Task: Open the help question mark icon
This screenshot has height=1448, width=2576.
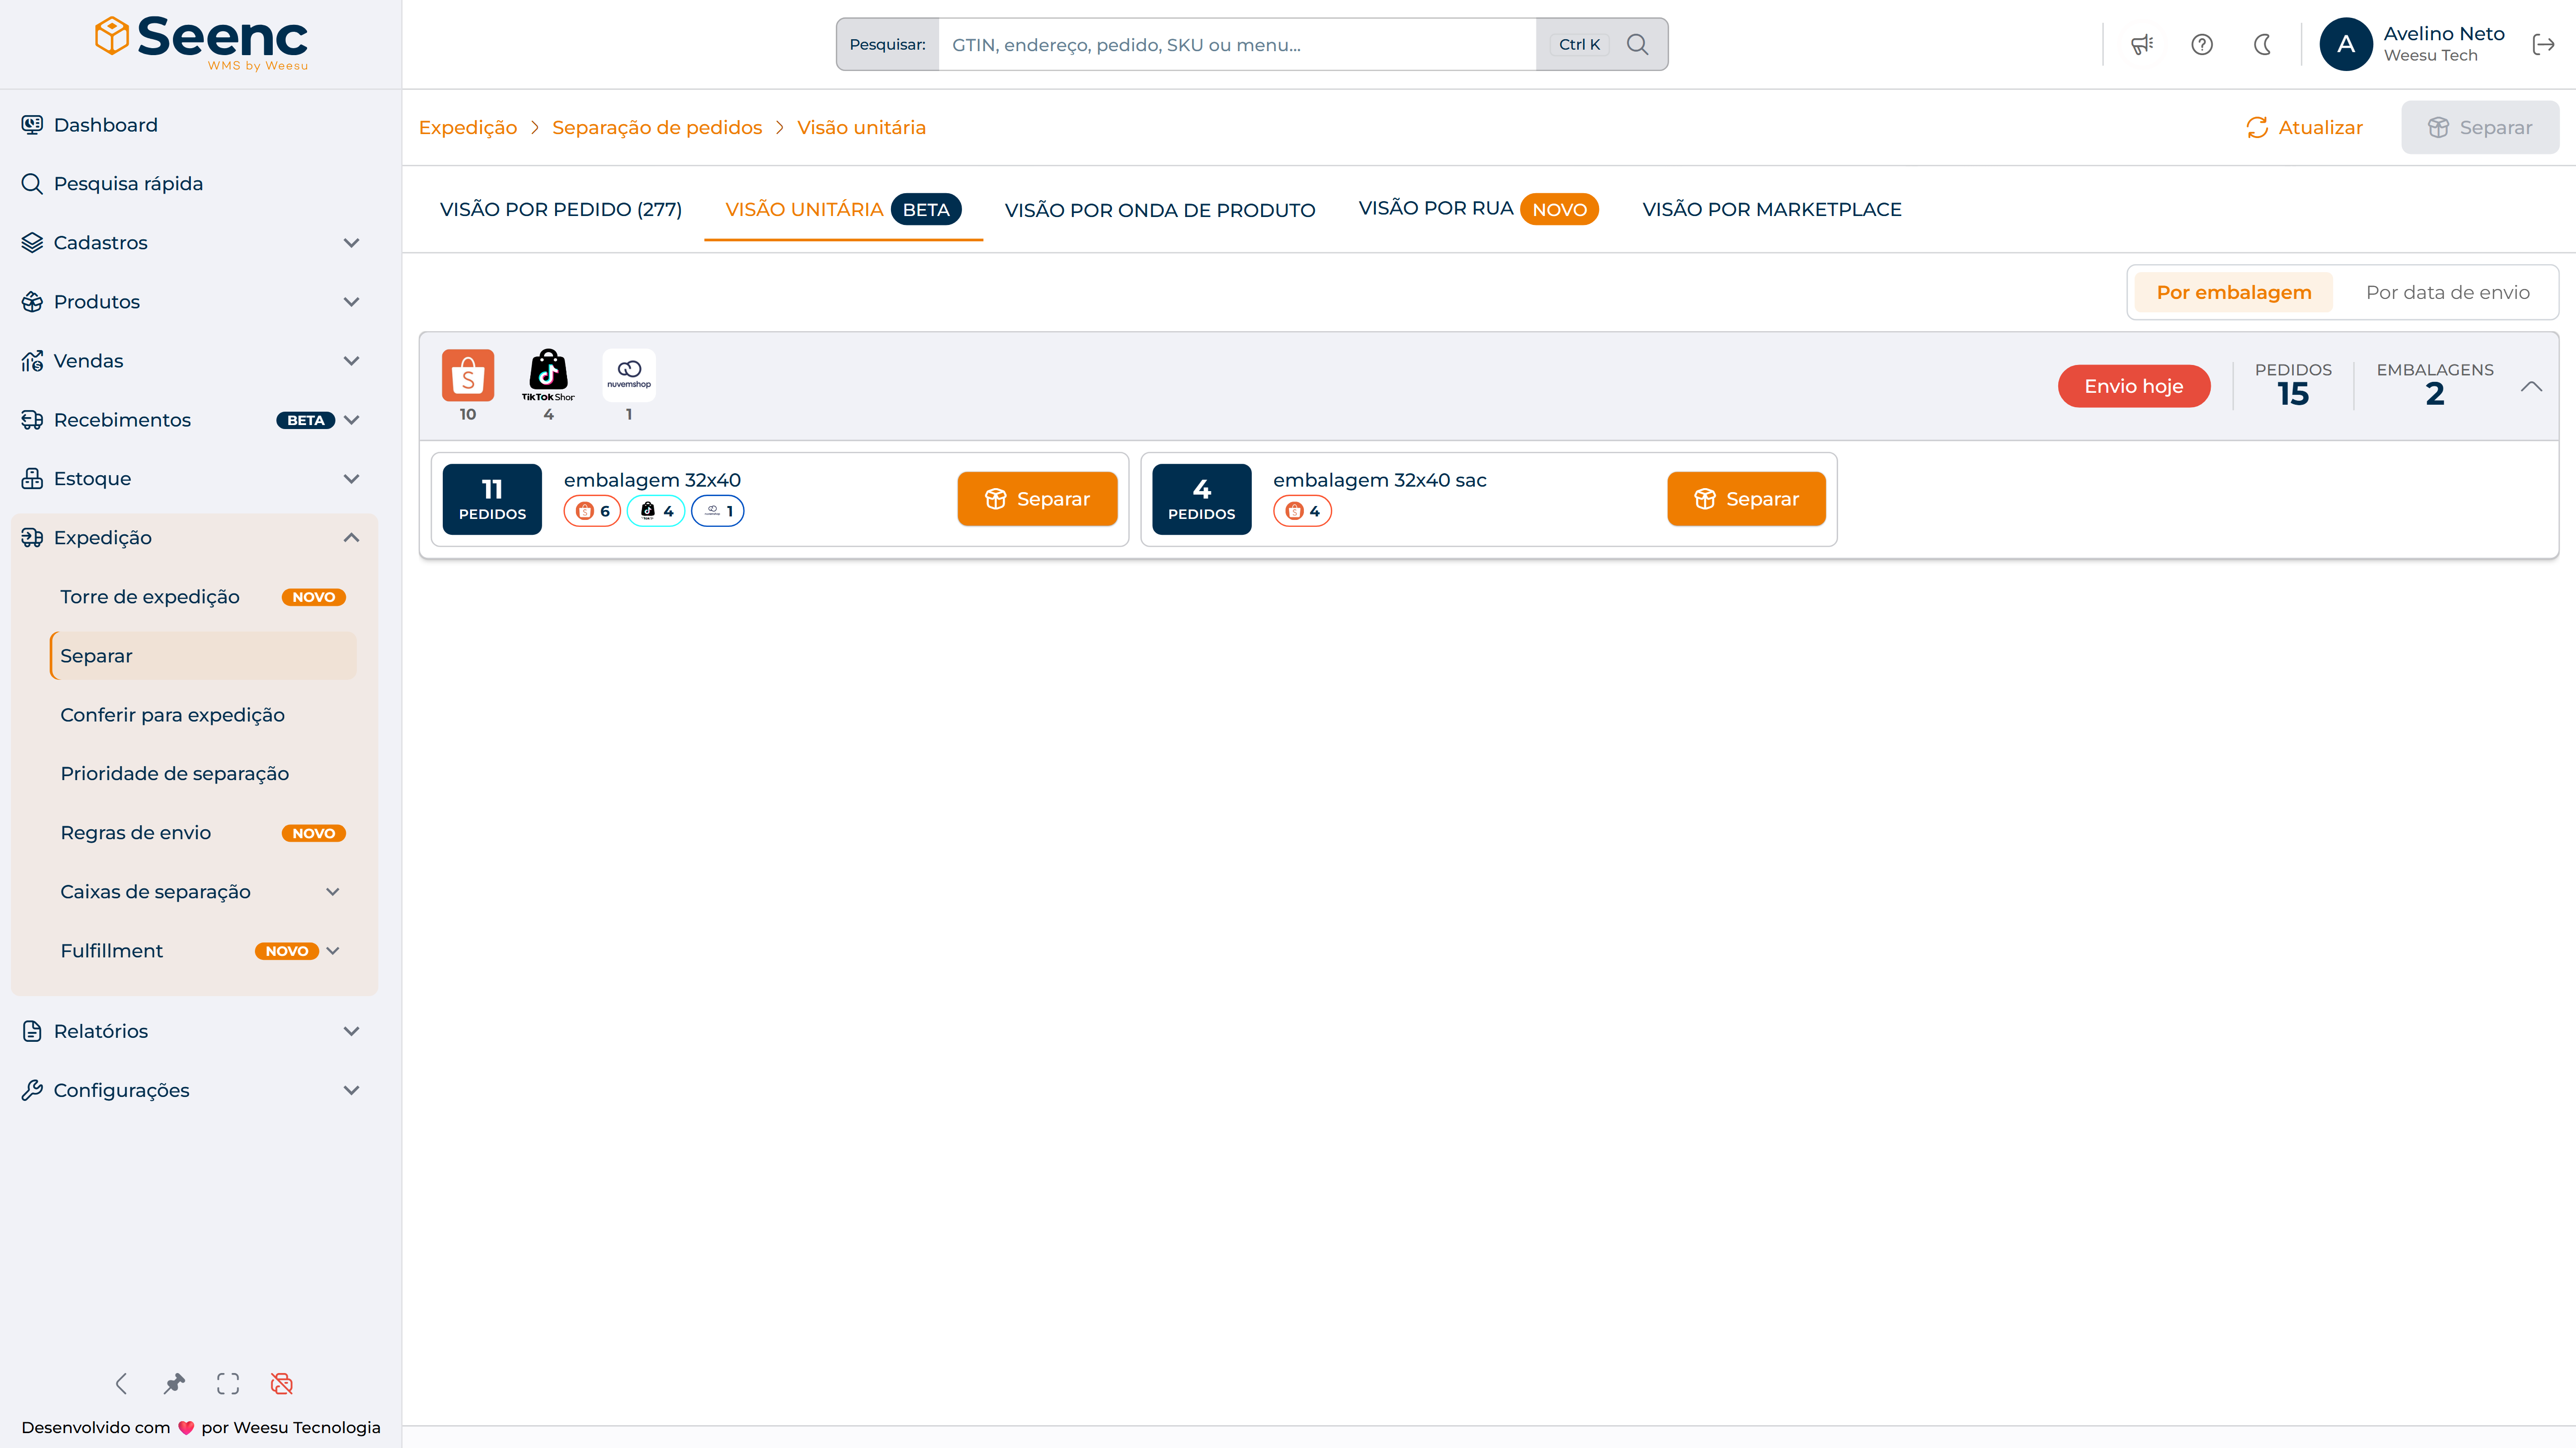Action: 2202,44
